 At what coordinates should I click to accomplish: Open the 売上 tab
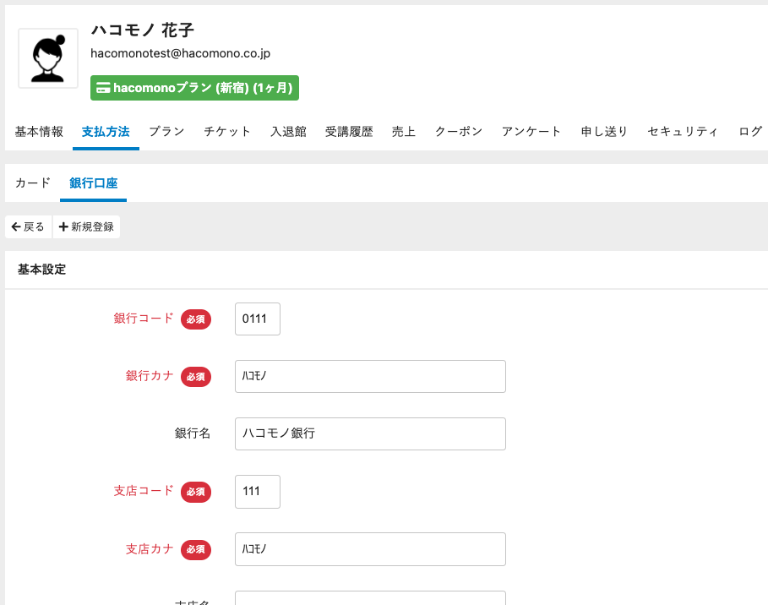coord(404,132)
